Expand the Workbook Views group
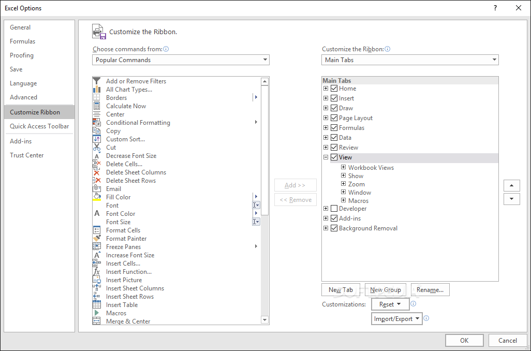The height and width of the screenshot is (351, 531). 343,167
